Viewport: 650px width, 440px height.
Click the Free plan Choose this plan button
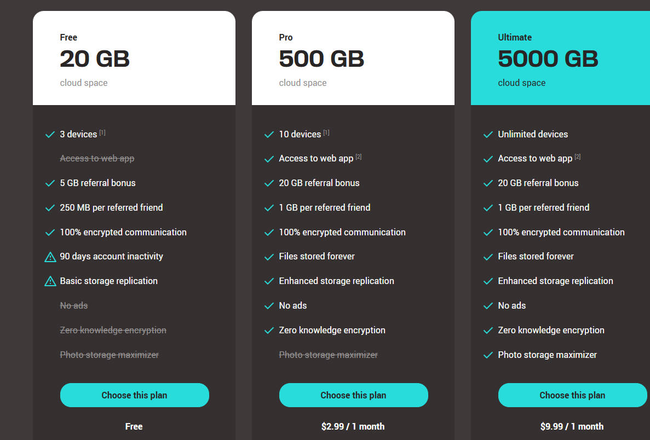134,395
